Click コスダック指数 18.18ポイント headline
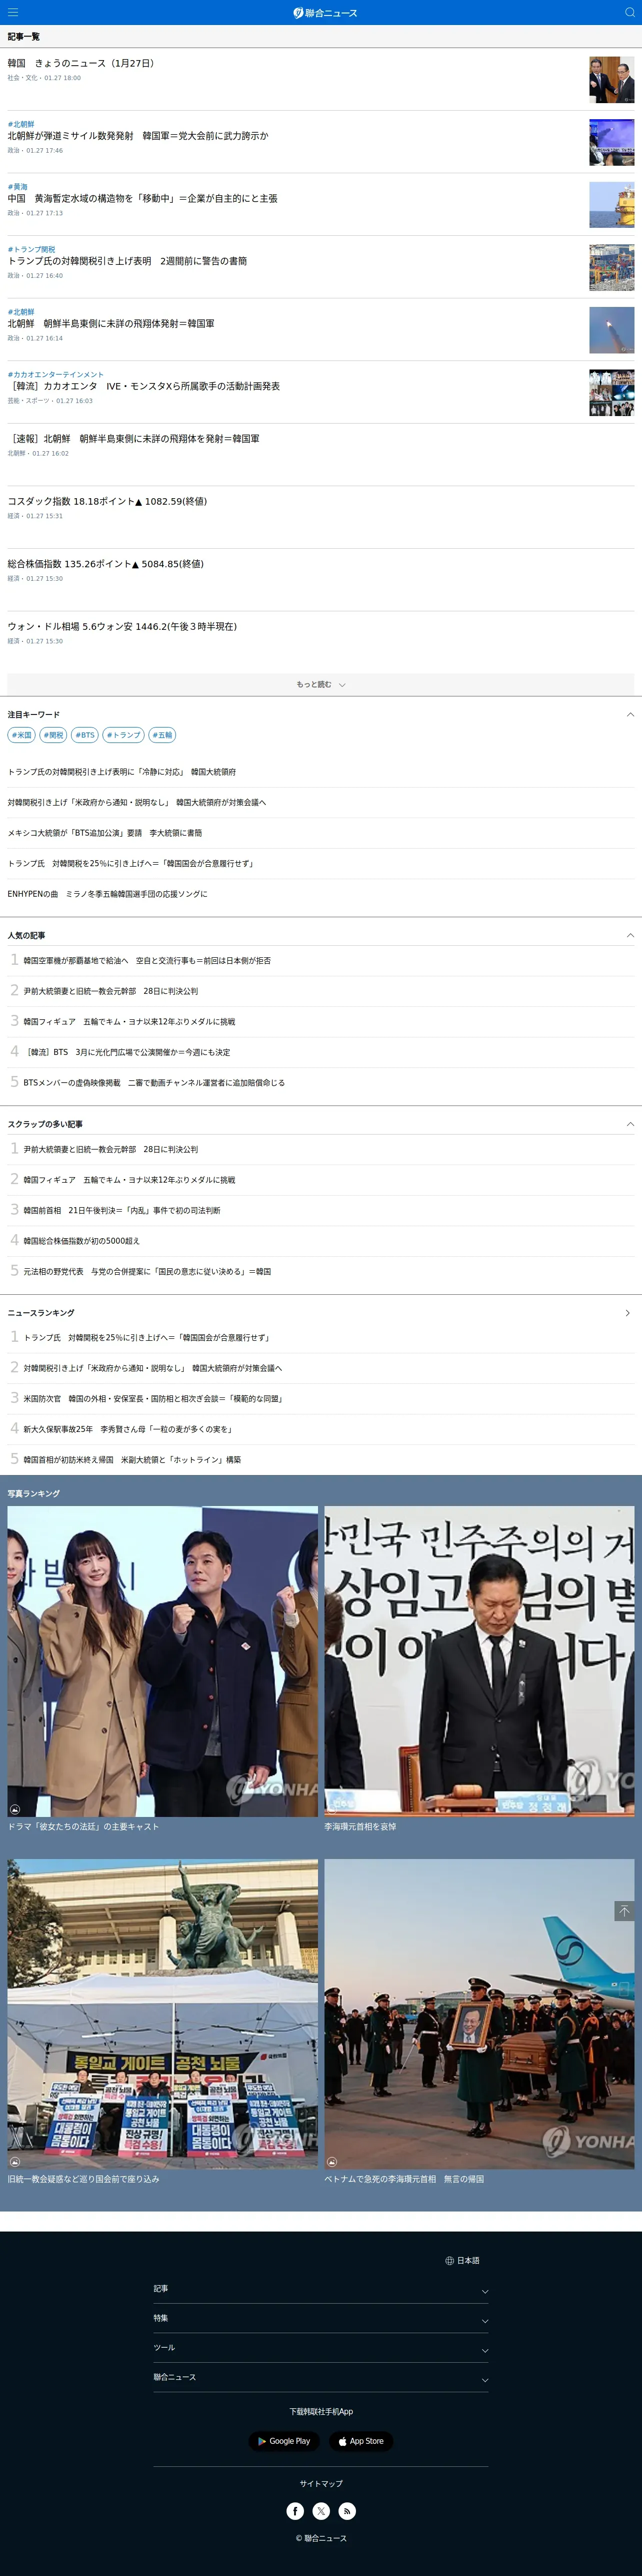The image size is (642, 2576). point(107,501)
